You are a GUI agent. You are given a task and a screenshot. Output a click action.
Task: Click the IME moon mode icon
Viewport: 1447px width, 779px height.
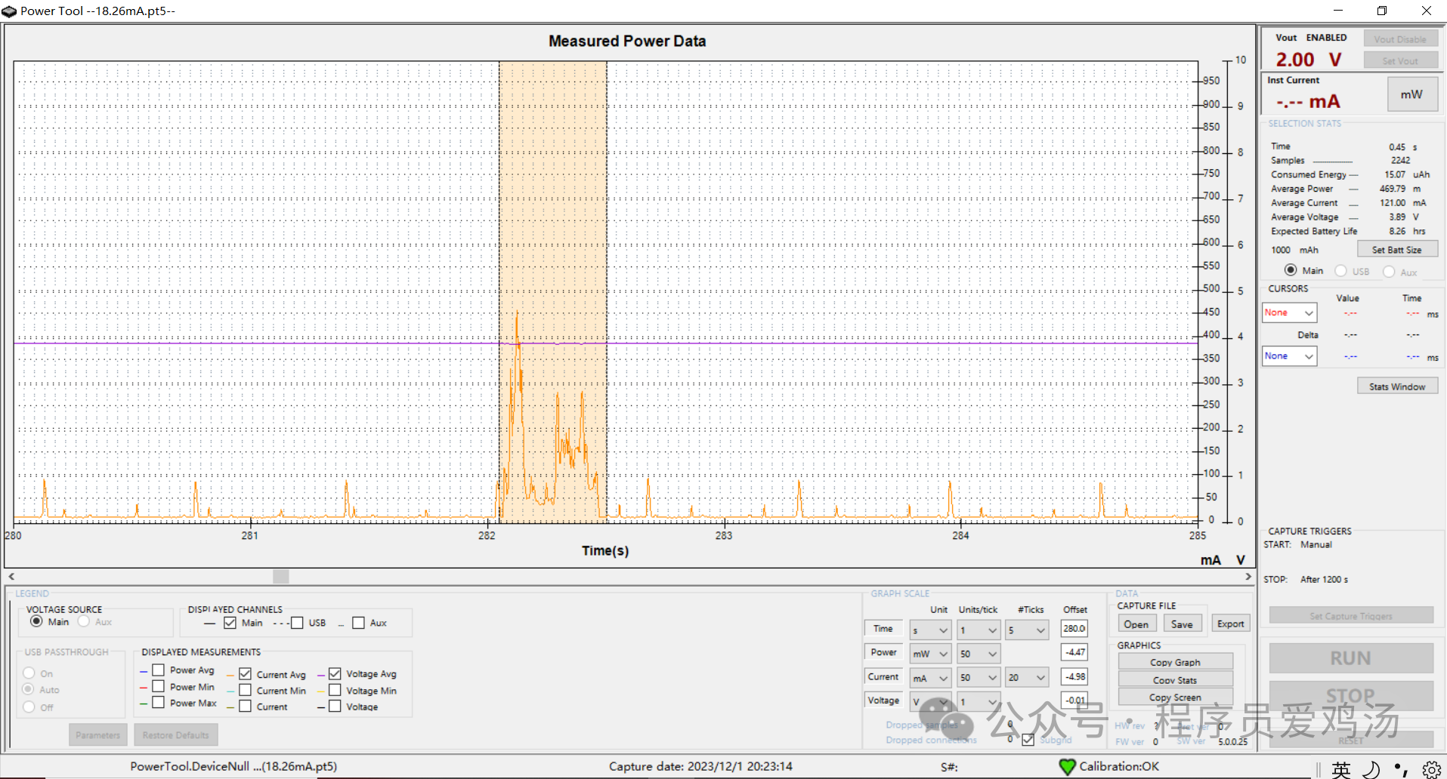click(x=1371, y=769)
